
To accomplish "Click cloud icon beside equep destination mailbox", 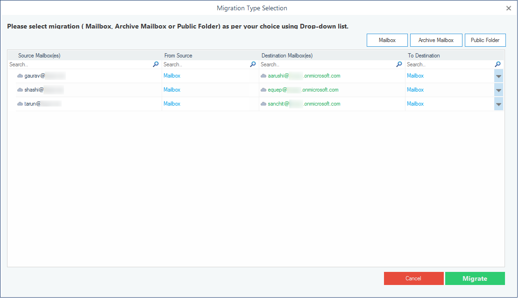I will 263,90.
